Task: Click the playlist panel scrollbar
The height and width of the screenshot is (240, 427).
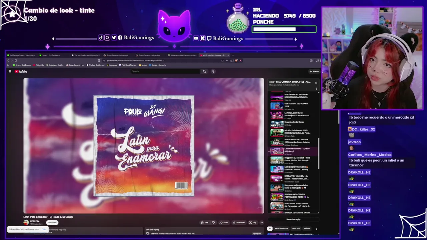Action: (x=319, y=154)
